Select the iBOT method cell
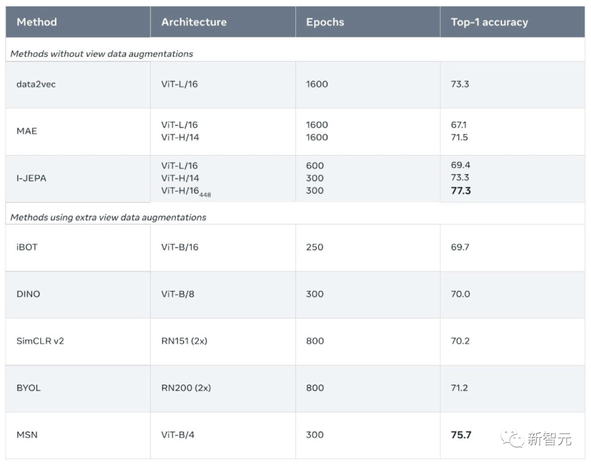Screen dimensions: 591x465 pos(78,248)
